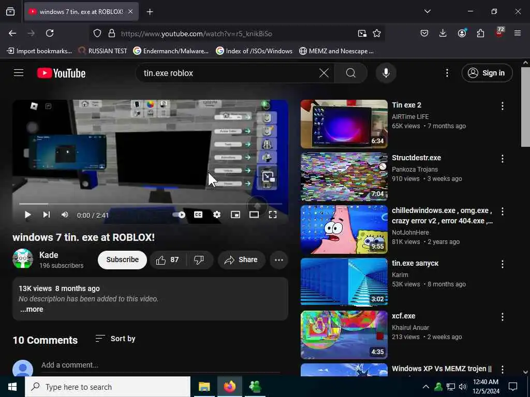Focus the Add a comment field
This screenshot has height=397, width=530.
coord(160,365)
